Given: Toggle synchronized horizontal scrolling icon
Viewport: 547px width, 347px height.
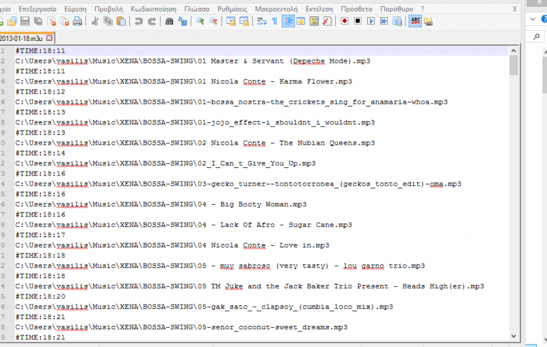Looking at the screenshot, I should 244,22.
